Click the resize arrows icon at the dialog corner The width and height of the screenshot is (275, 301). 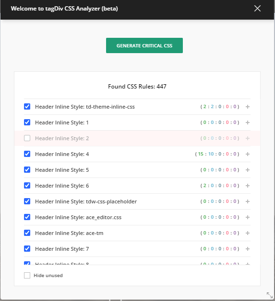click(270, 295)
